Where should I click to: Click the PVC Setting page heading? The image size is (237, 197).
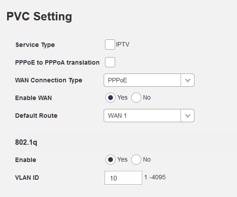pyautogui.click(x=39, y=17)
